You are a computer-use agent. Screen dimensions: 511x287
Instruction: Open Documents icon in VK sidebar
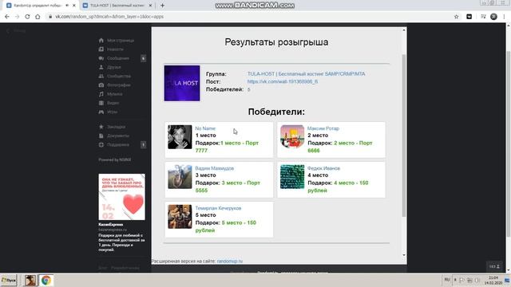point(101,136)
